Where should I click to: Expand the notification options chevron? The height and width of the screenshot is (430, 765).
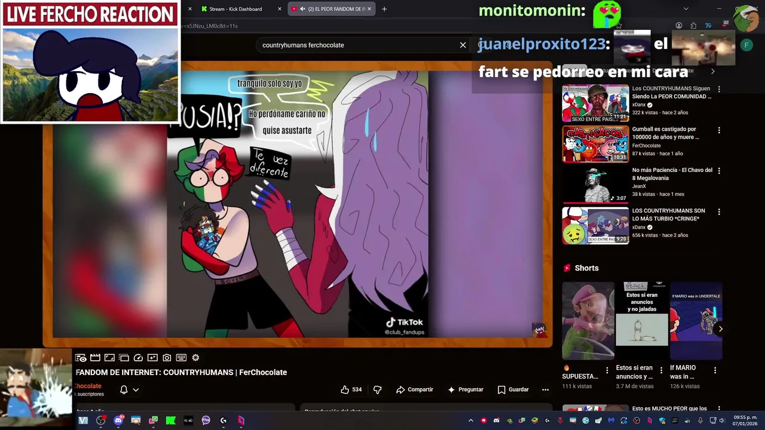click(136, 389)
